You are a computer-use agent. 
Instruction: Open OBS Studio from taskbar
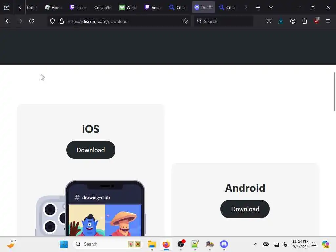181,244
